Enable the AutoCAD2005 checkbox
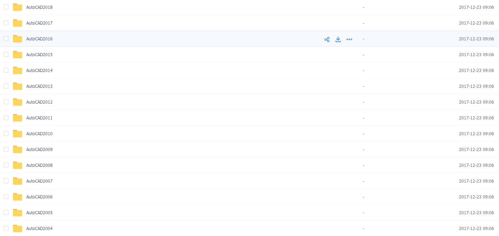The image size is (499, 236). [6, 212]
